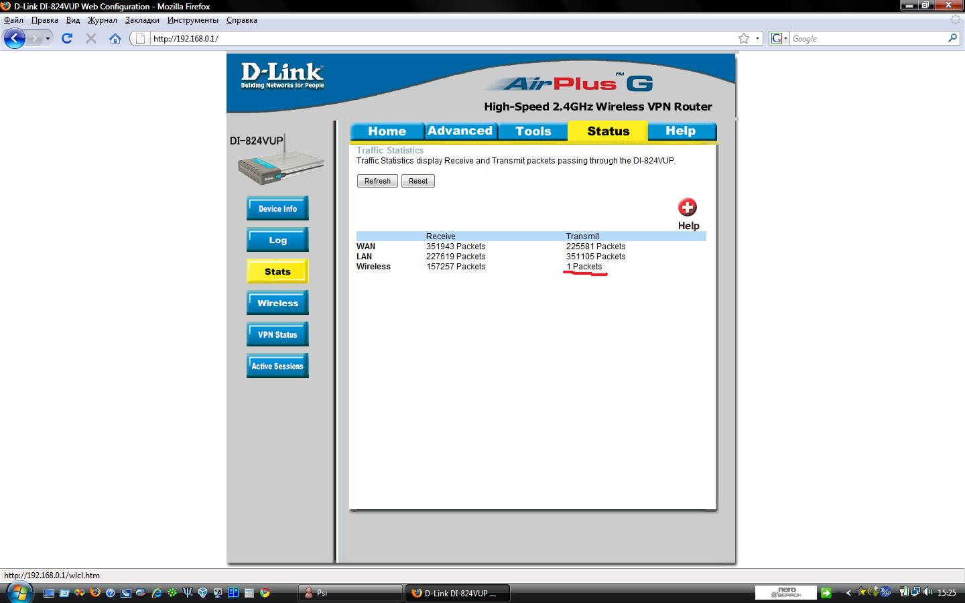Screen dimensions: 965x603
Task: Click the search magnifier icon
Action: tap(952, 38)
